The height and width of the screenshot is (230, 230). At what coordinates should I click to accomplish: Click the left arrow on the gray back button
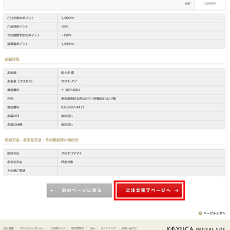[x=52, y=190]
